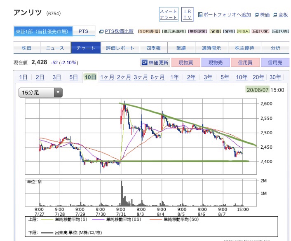Select the 2日 chart period
This screenshot has height=241, width=291.
pyautogui.click(x=40, y=77)
